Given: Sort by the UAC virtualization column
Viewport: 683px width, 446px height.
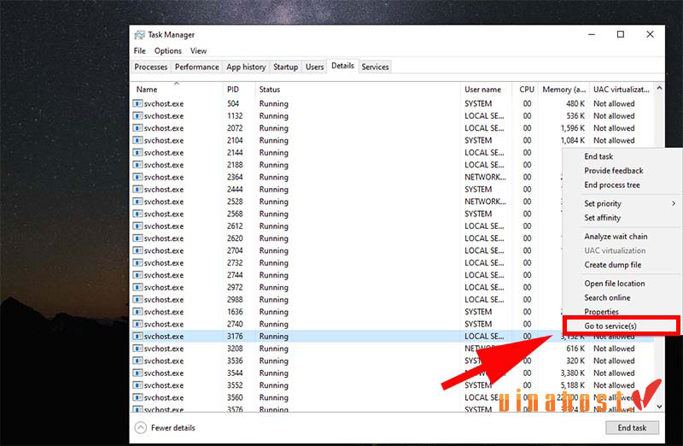Looking at the screenshot, I should (622, 90).
